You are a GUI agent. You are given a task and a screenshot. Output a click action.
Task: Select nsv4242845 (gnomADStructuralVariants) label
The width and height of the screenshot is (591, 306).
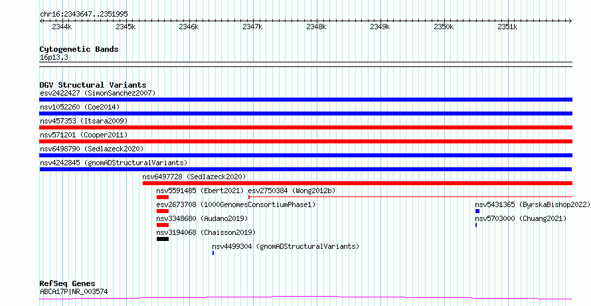point(114,163)
